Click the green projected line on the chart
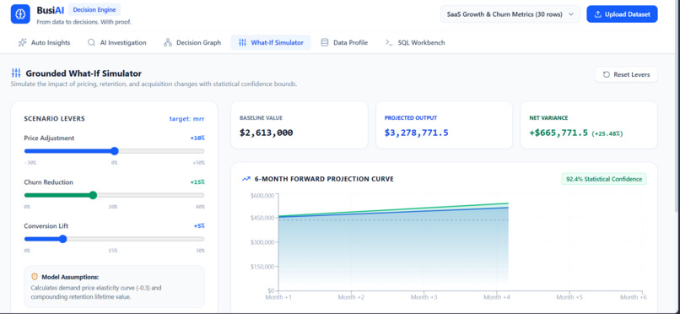 [393, 209]
